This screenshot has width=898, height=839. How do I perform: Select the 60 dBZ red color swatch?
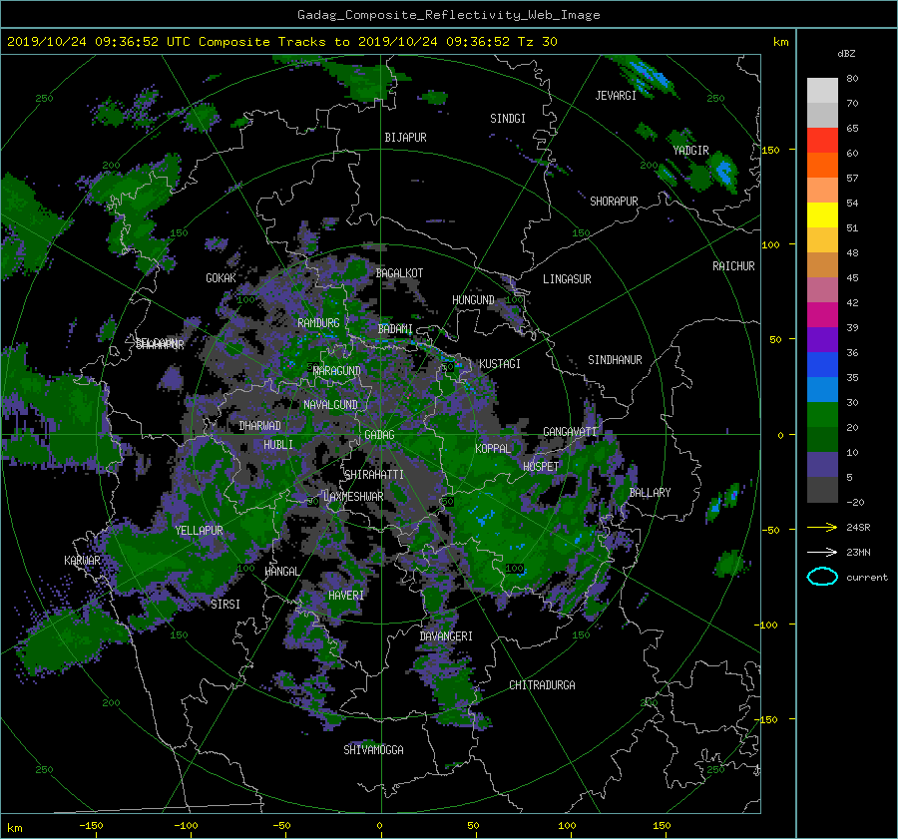(822, 140)
